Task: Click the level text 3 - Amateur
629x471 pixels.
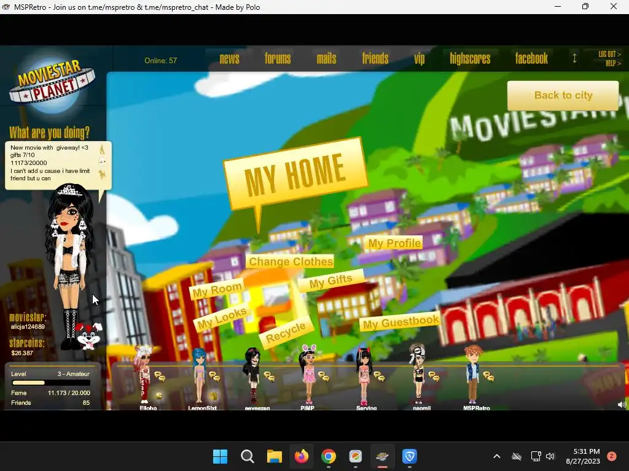Action: [x=74, y=374]
